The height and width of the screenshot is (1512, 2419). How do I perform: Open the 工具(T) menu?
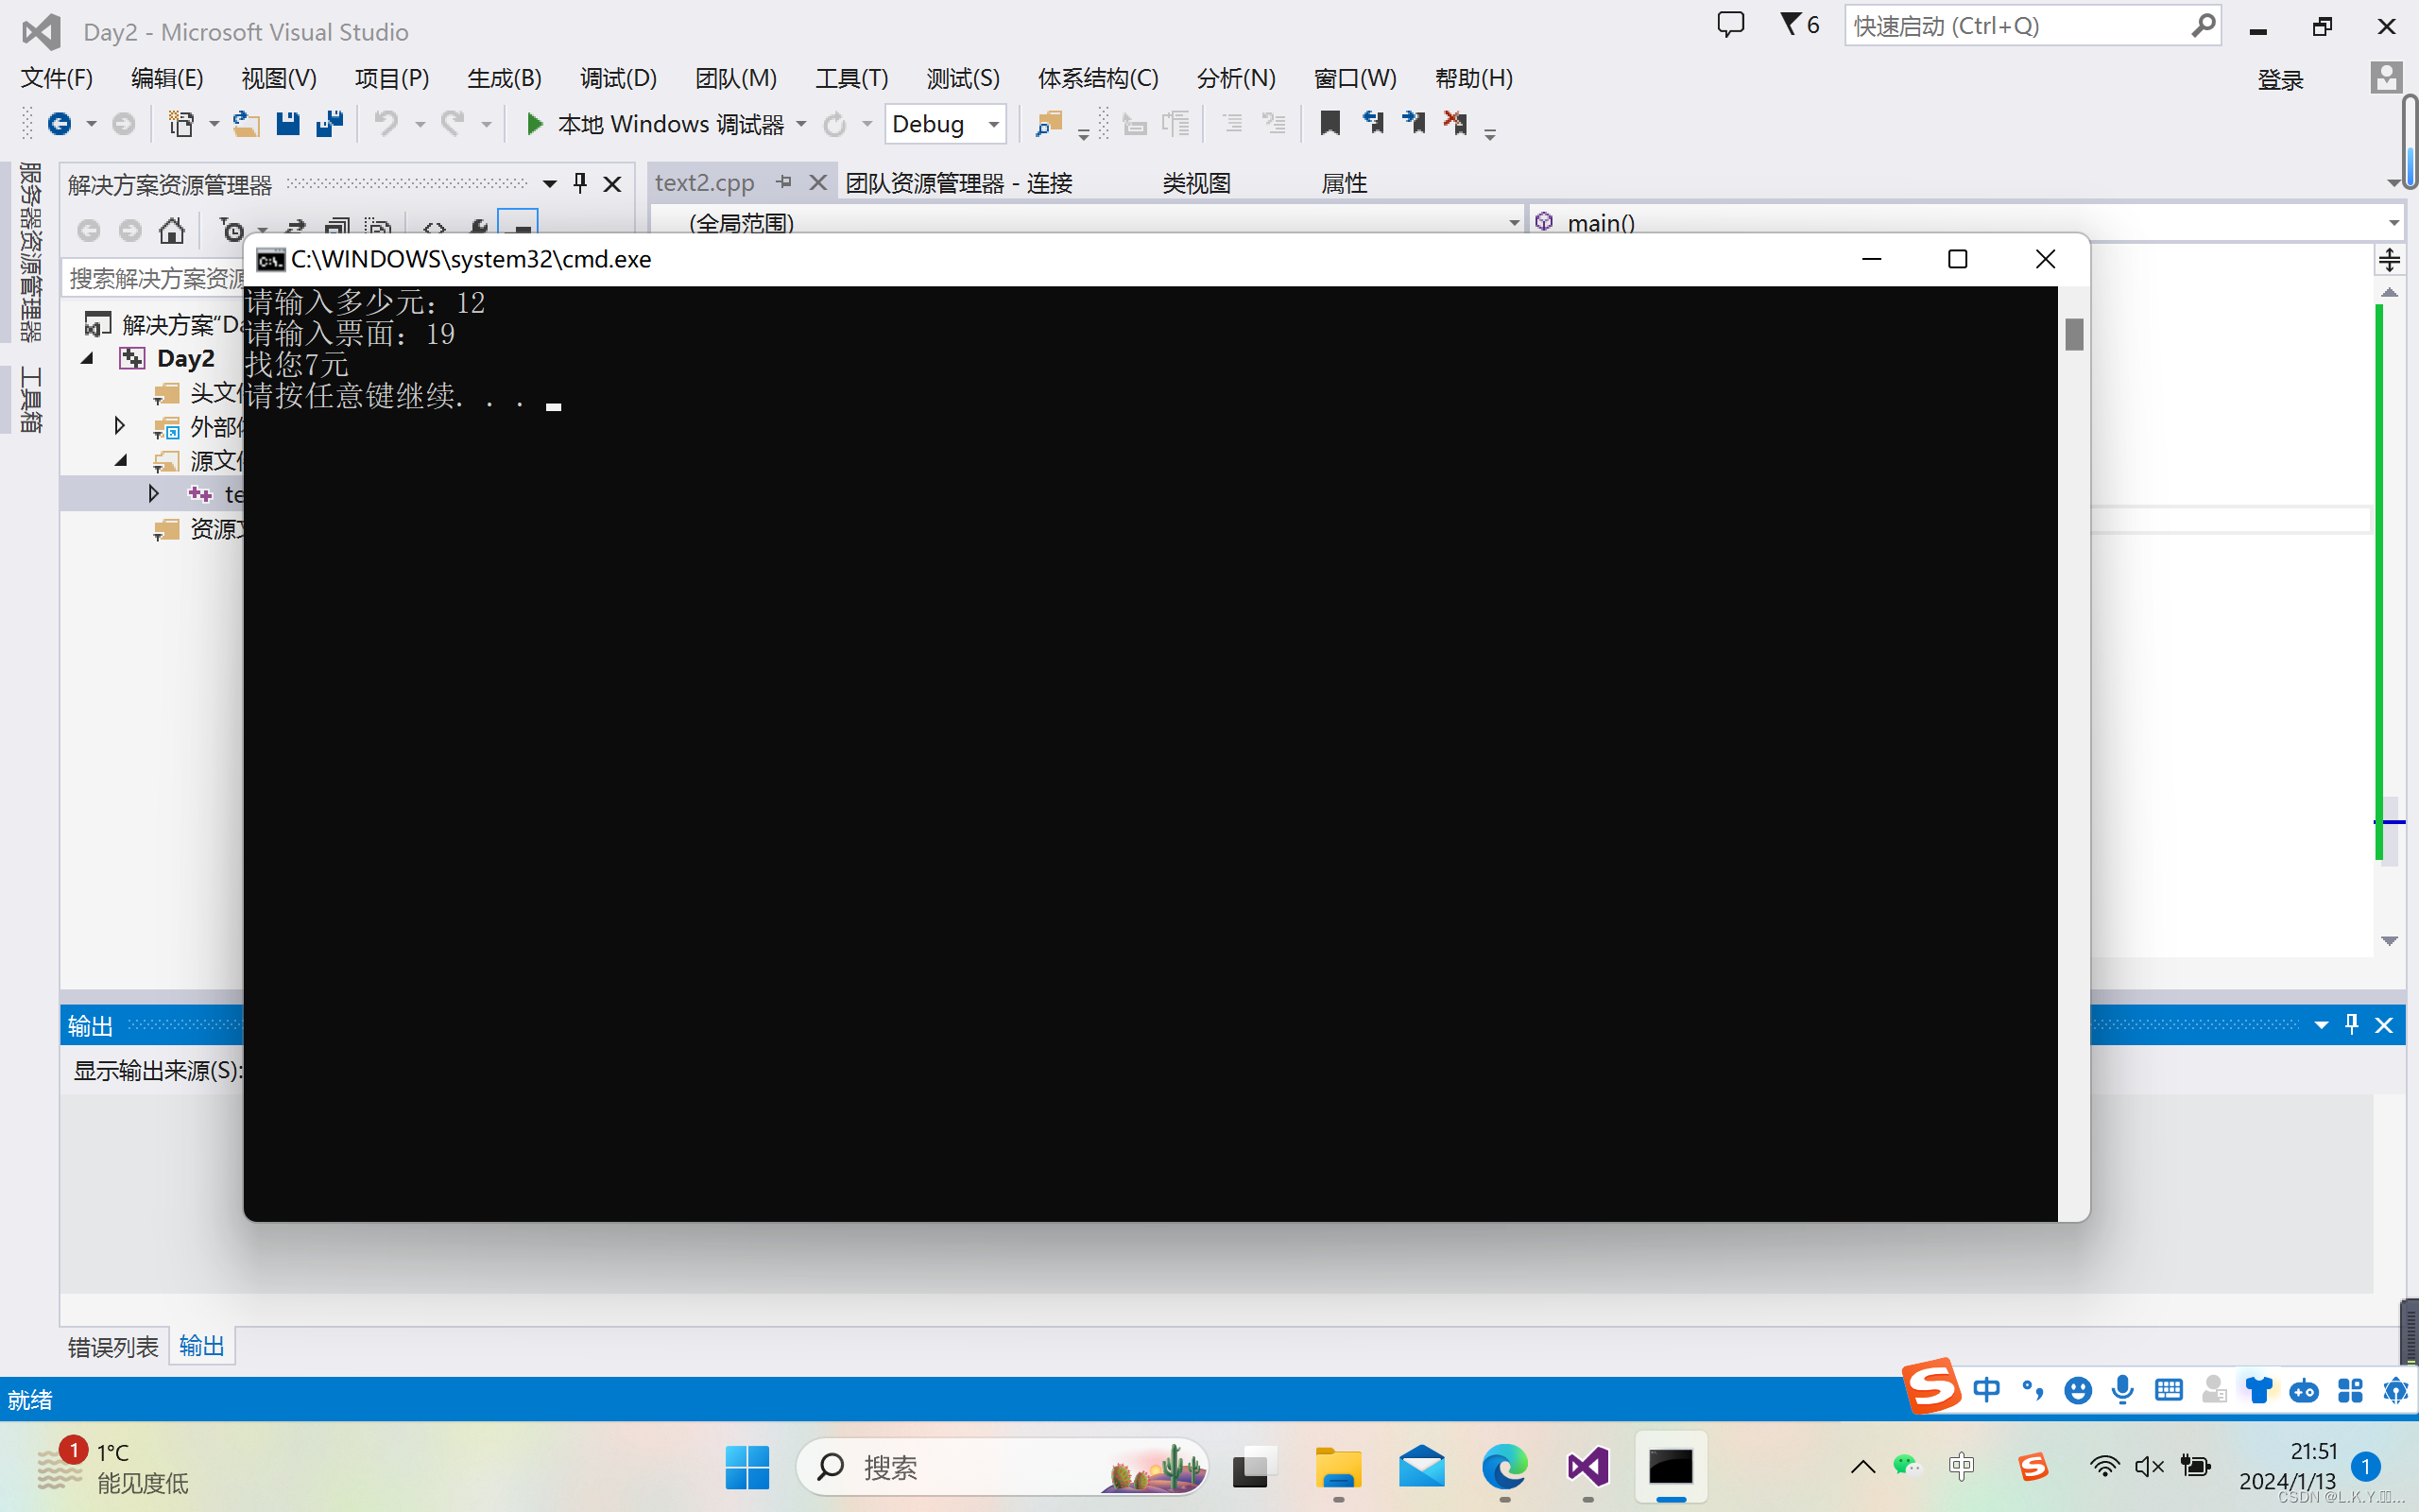851,78
